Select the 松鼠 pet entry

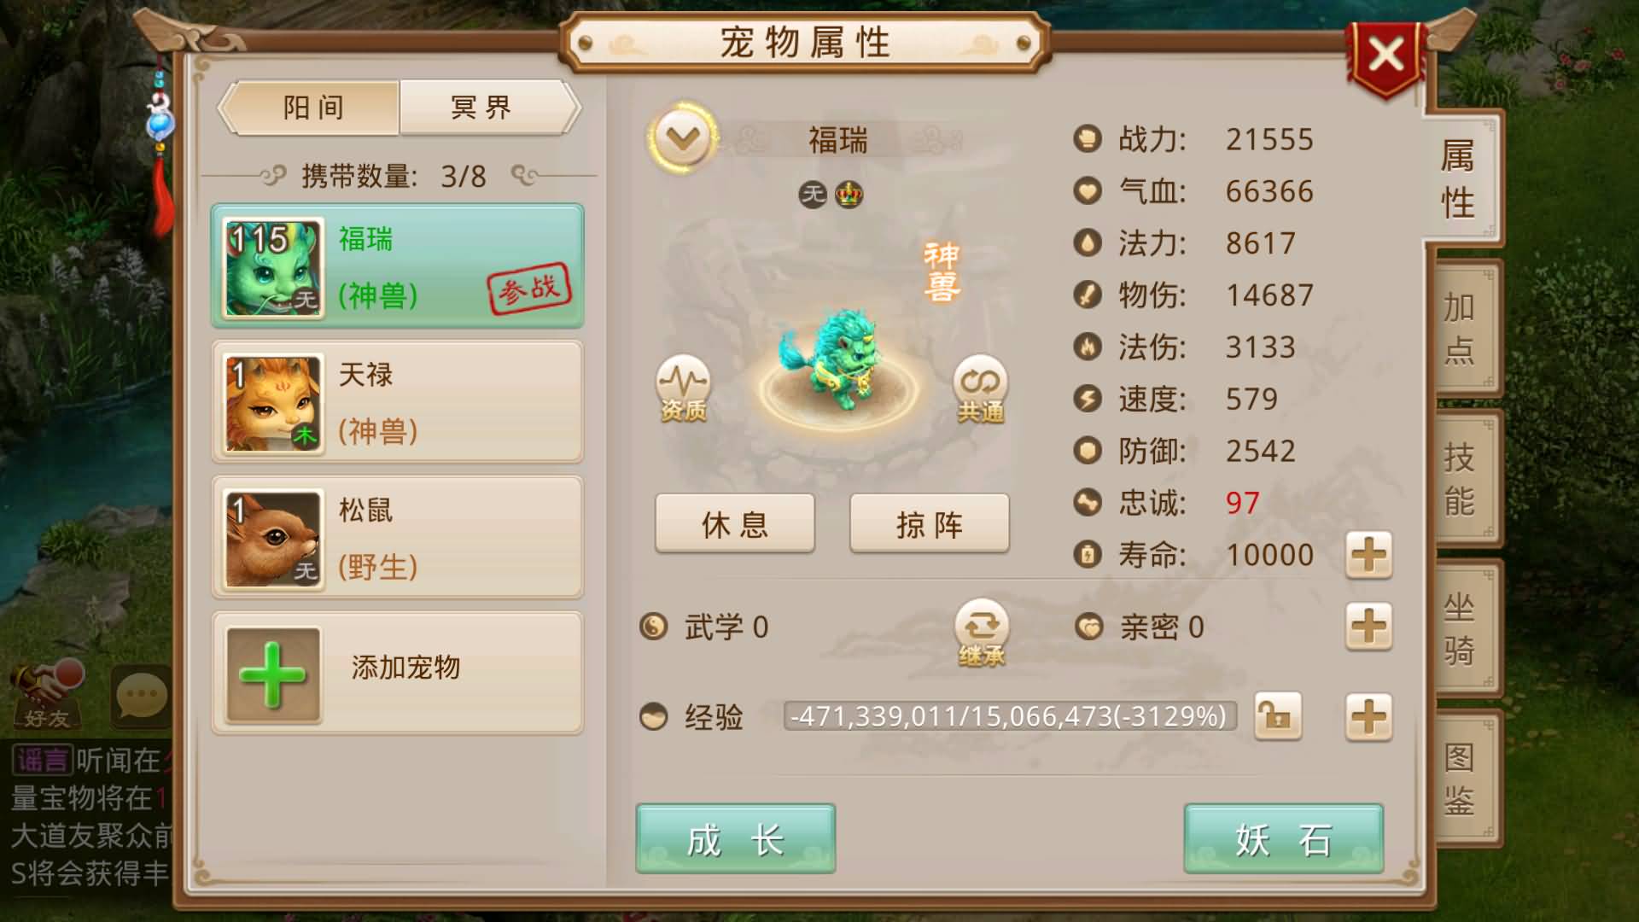398,538
